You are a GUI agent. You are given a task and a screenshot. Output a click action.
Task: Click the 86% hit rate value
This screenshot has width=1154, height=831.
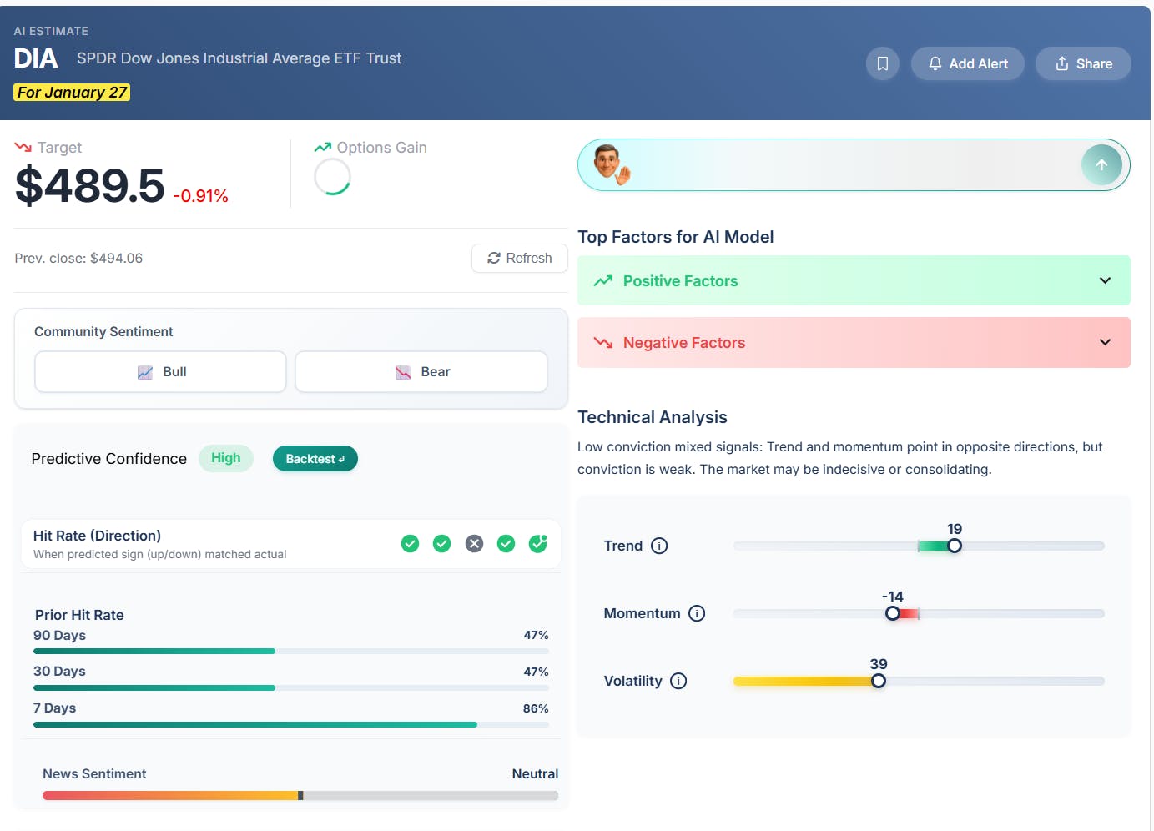click(x=536, y=708)
